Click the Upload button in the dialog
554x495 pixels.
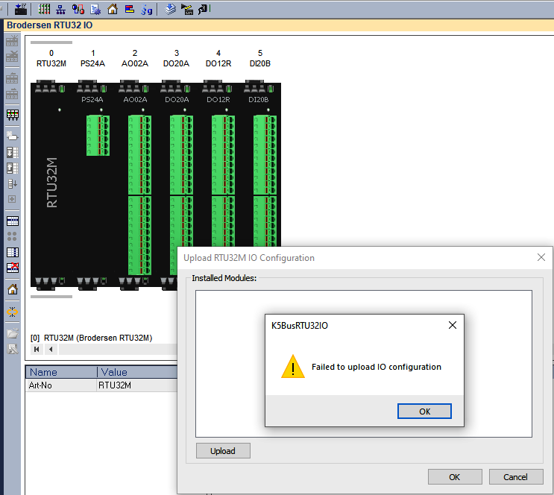pos(223,451)
